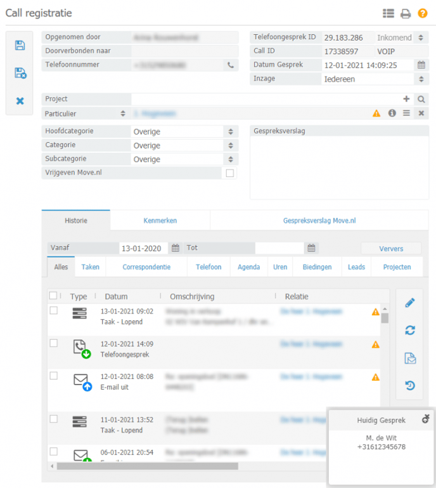Click the document mail icon in history sidebar
436x488 pixels.
tap(410, 358)
